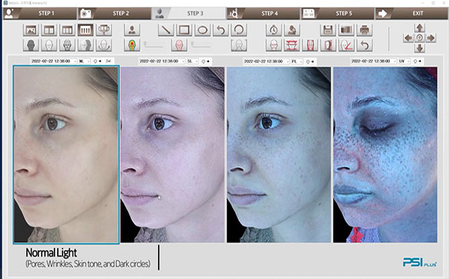Viewport: 449px width, 279px height.
Task: Select the Line drawing tool
Action: [166, 30]
